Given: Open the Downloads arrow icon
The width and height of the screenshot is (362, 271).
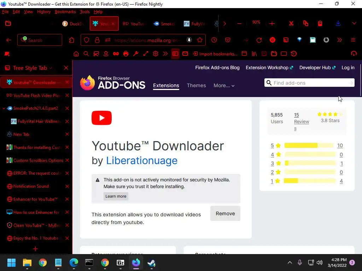Looking at the screenshot, I should tap(338, 24).
